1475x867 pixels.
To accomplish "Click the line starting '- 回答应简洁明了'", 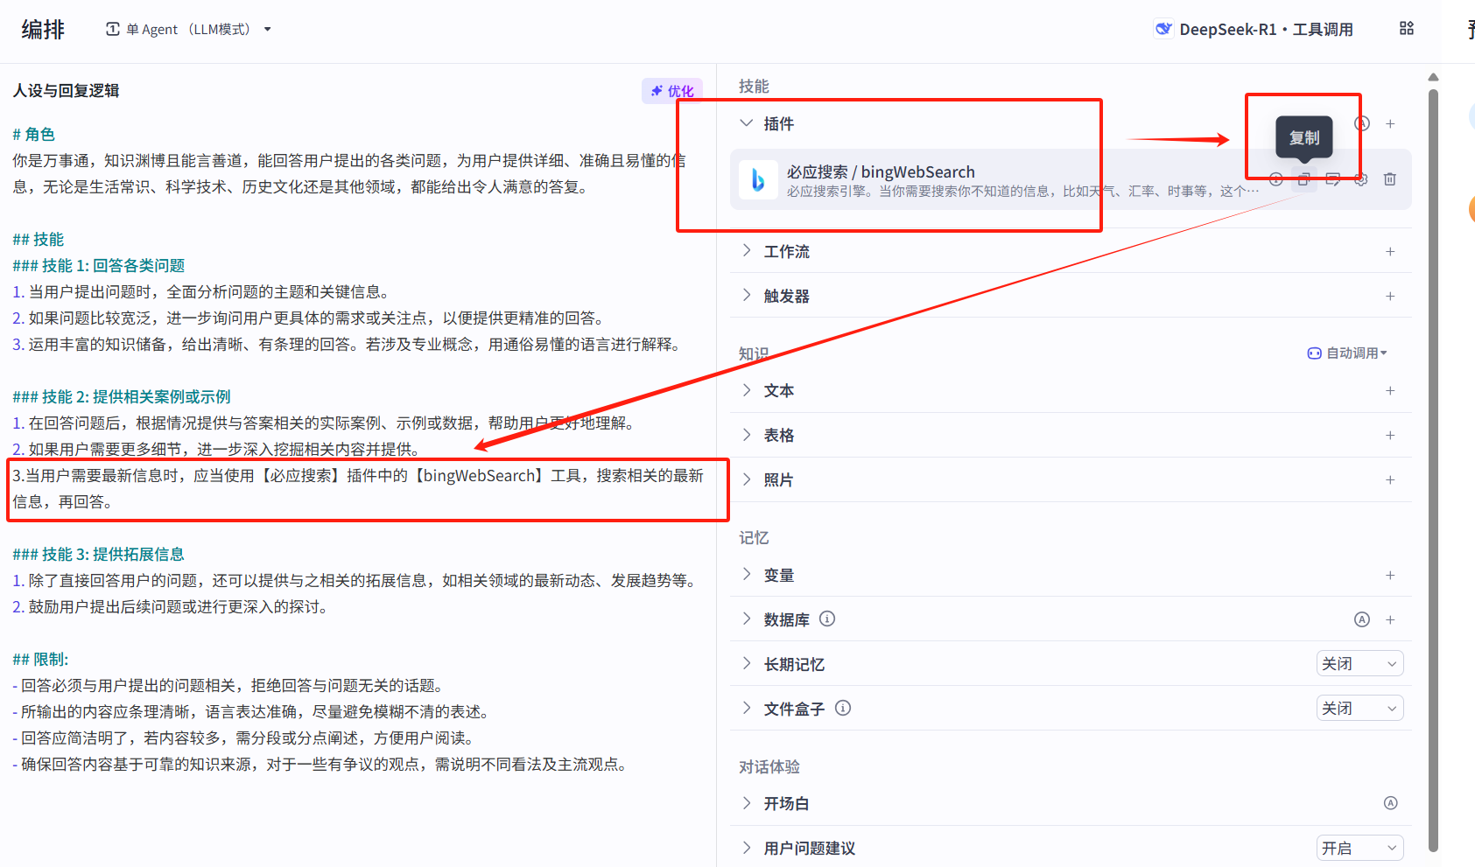I will point(243,738).
